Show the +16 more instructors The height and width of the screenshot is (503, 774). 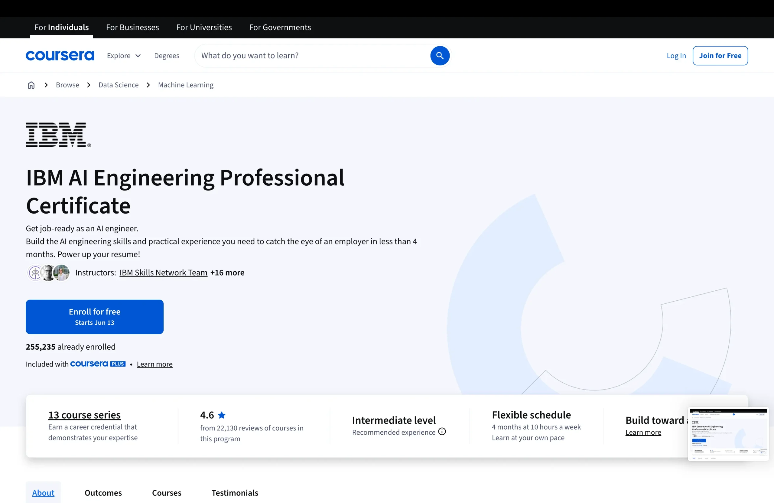pyautogui.click(x=227, y=273)
